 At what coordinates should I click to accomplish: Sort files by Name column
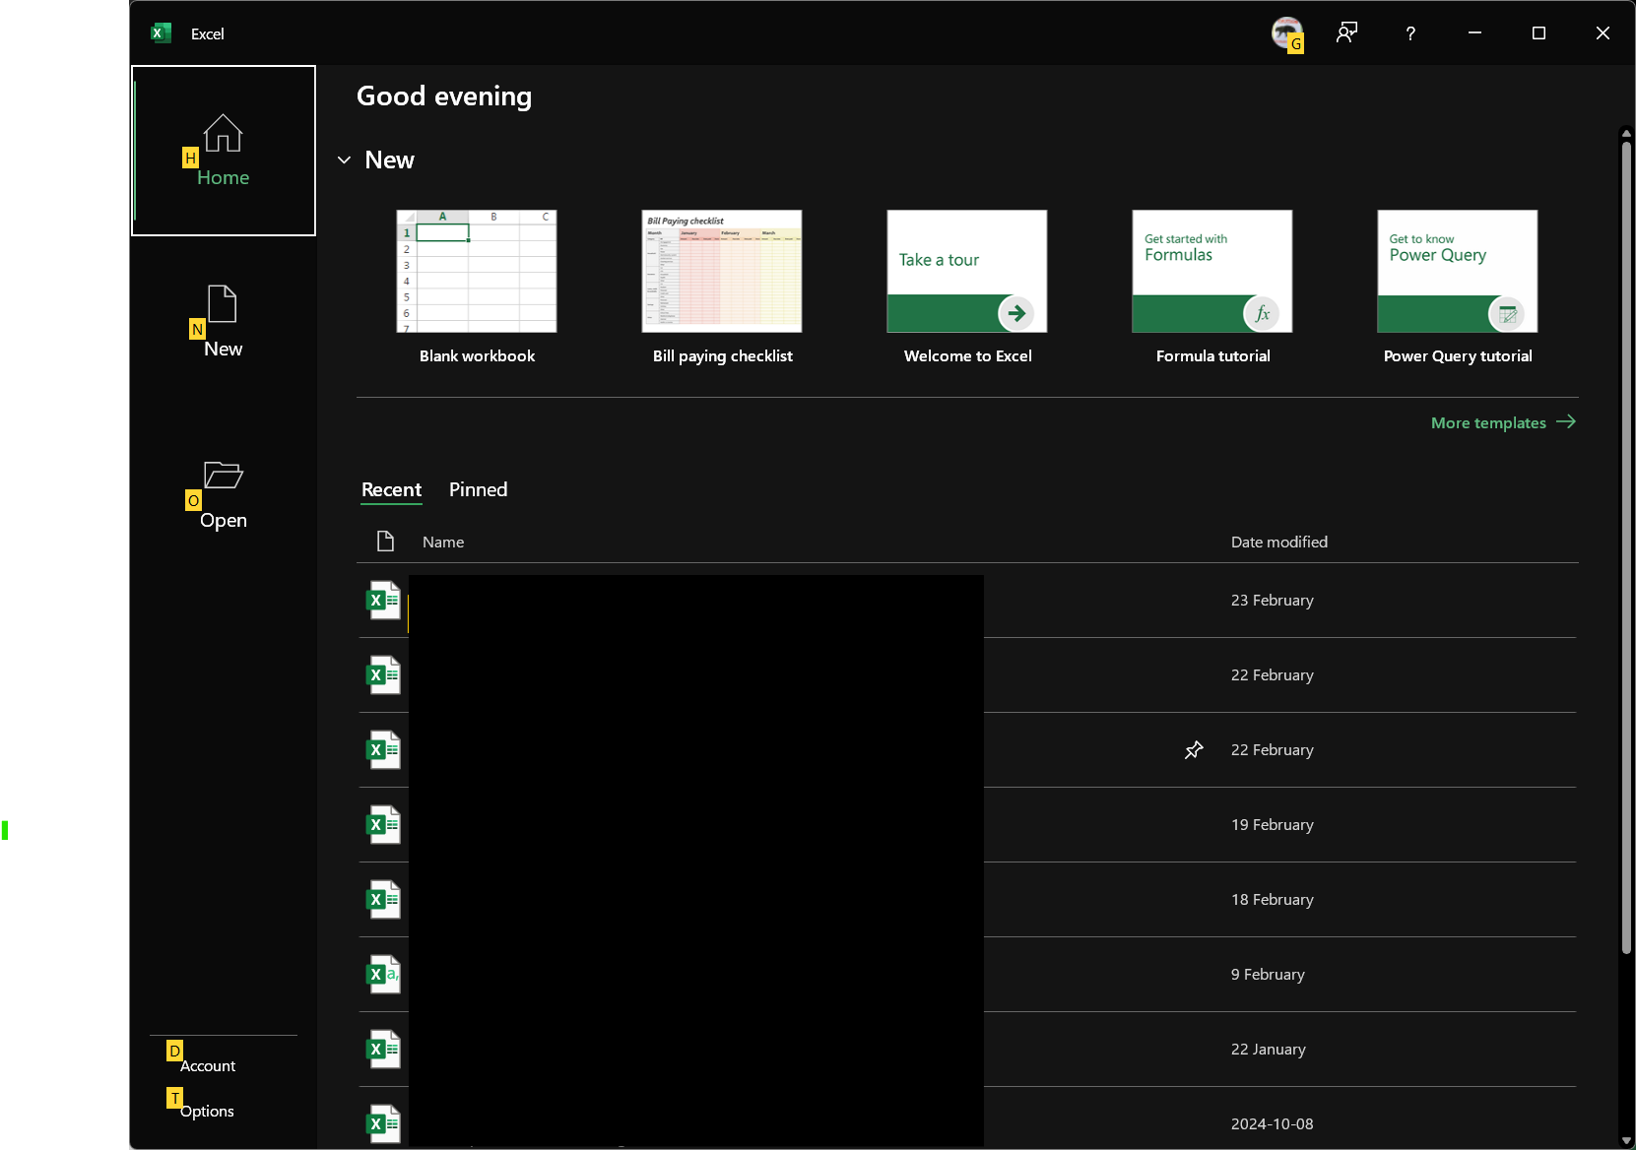pyautogui.click(x=443, y=542)
